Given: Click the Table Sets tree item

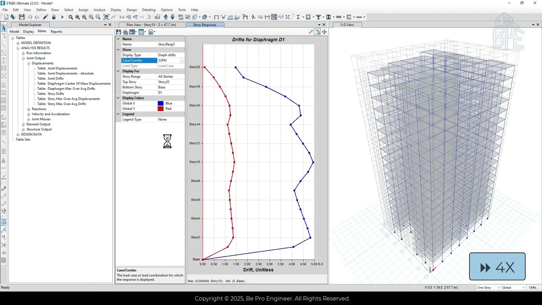Looking at the screenshot, I should (x=23, y=139).
